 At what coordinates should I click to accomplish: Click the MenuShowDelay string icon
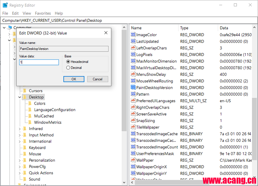click(x=133, y=74)
